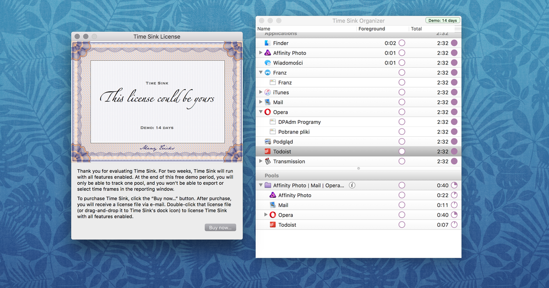This screenshot has height=288, width=549.
Task: Click the iTunes music note icon
Action: pos(268,92)
